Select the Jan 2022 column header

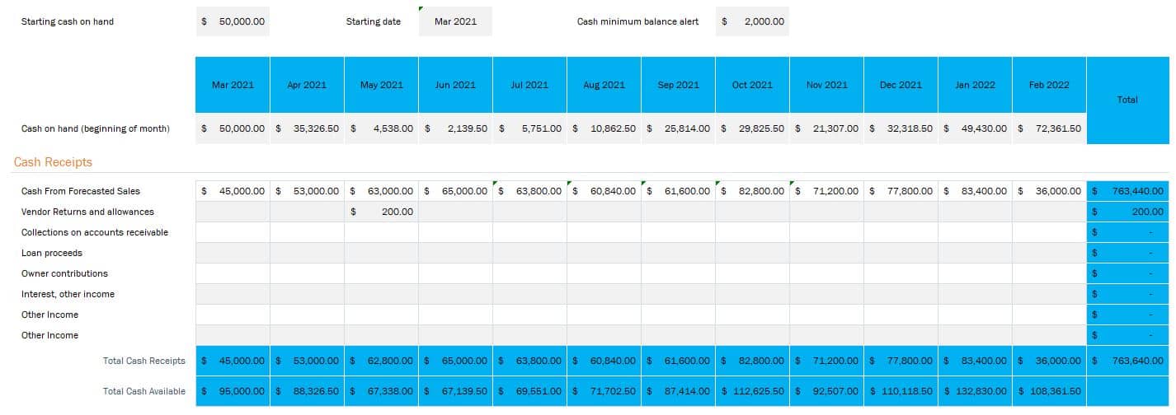[975, 85]
